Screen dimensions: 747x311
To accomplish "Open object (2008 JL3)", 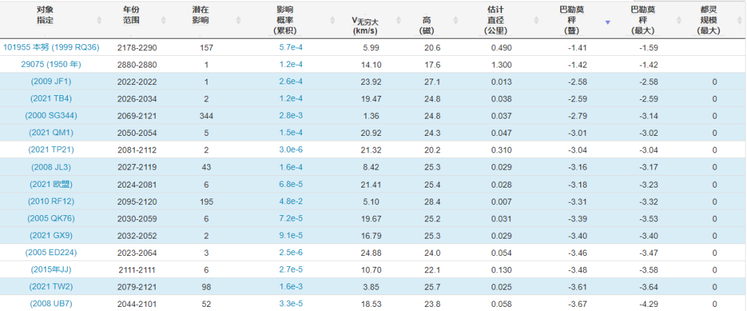I will 51,167.
